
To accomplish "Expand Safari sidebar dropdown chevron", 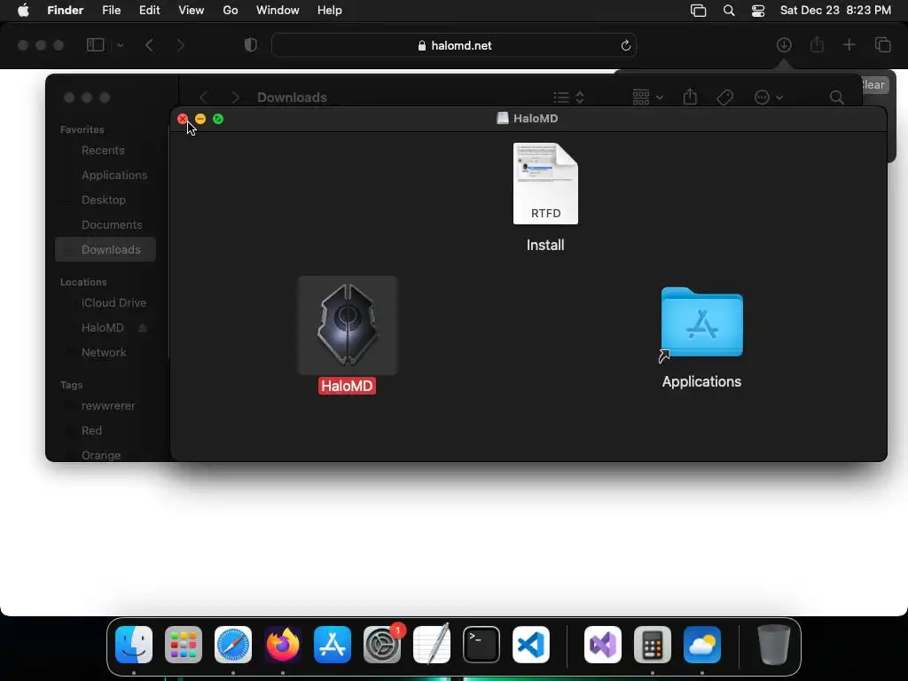I will (121, 45).
